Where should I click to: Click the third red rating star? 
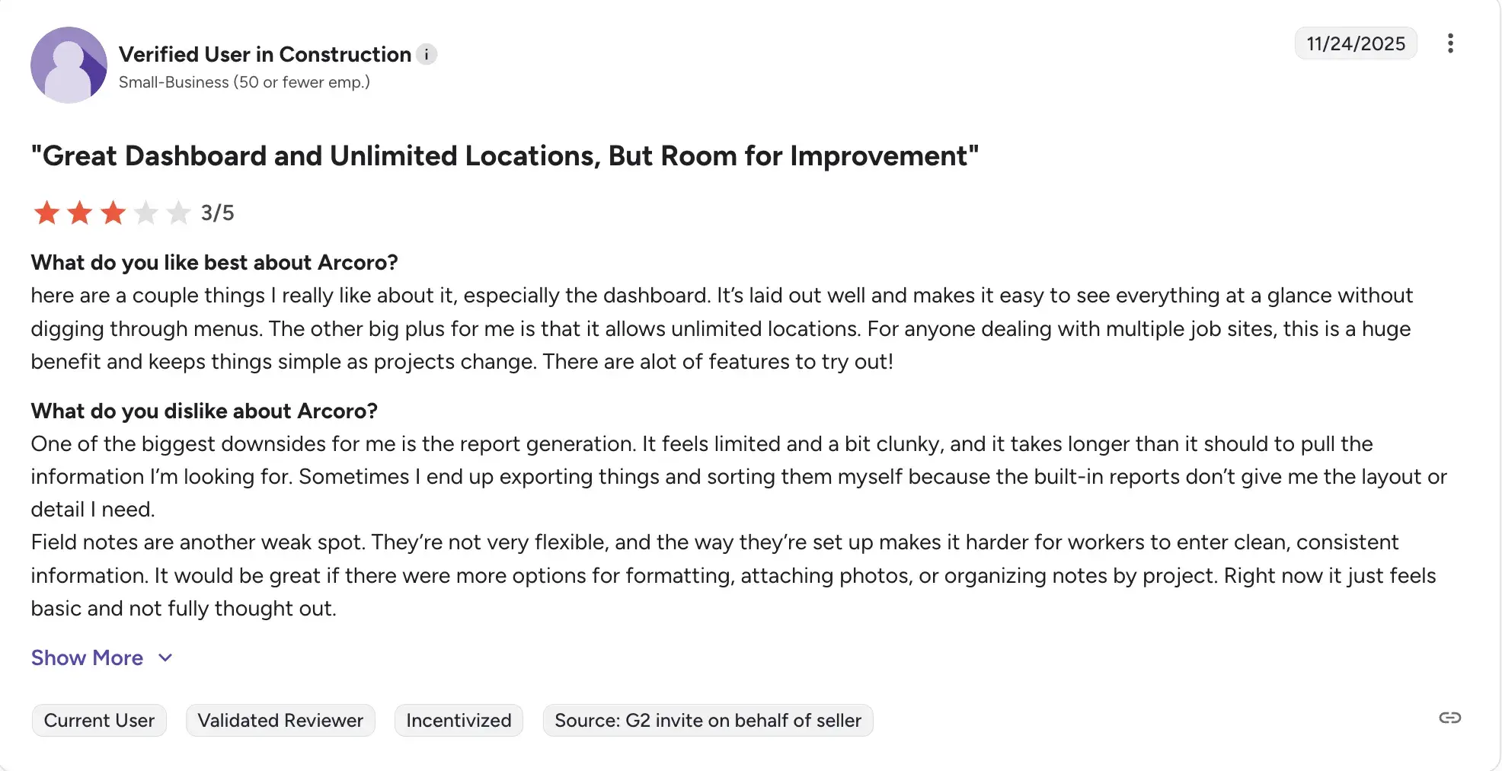tap(113, 213)
